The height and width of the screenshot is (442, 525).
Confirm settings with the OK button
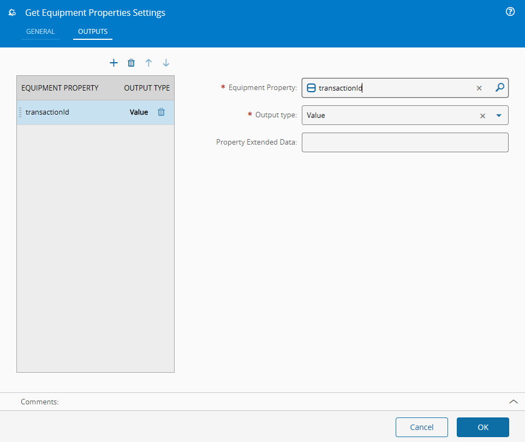[x=483, y=427]
